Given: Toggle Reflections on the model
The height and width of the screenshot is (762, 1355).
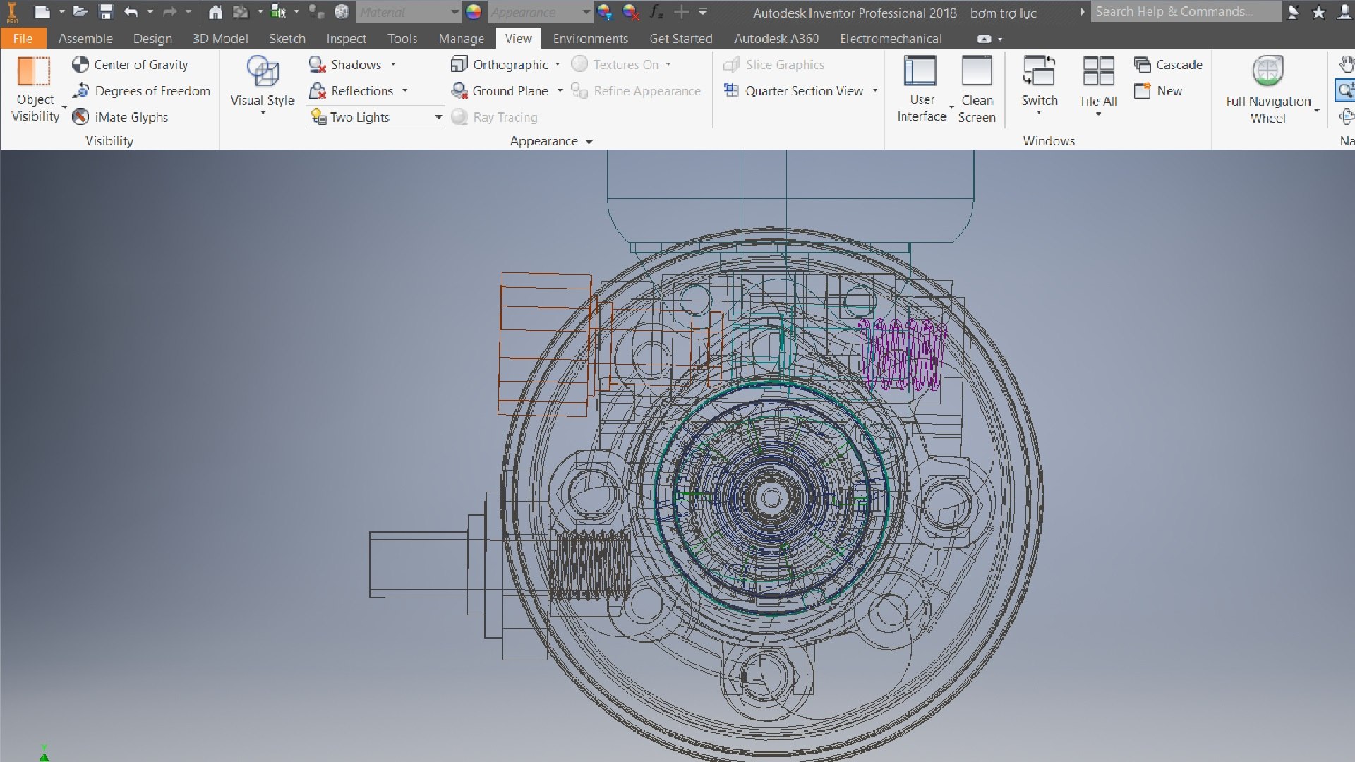Looking at the screenshot, I should click(x=351, y=90).
